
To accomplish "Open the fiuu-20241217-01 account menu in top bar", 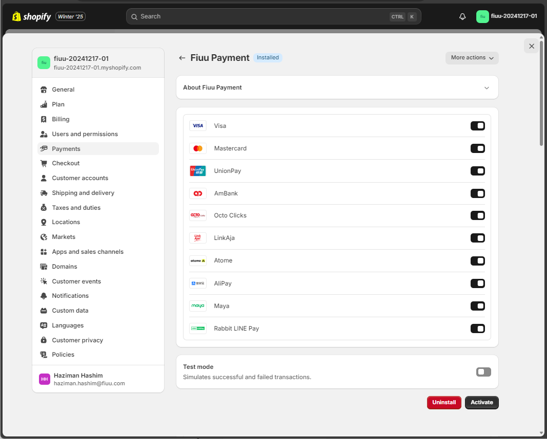I will (507, 16).
